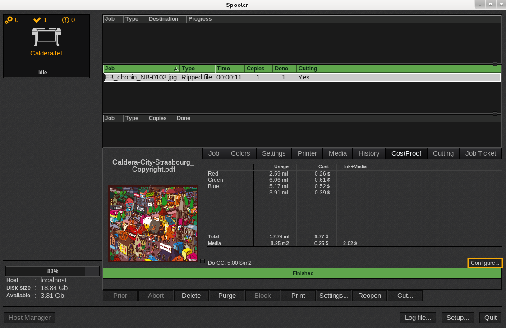Screen dimensions: 506x328
Task: Click the sort arrow in Job column header
Action: [x=176, y=69]
